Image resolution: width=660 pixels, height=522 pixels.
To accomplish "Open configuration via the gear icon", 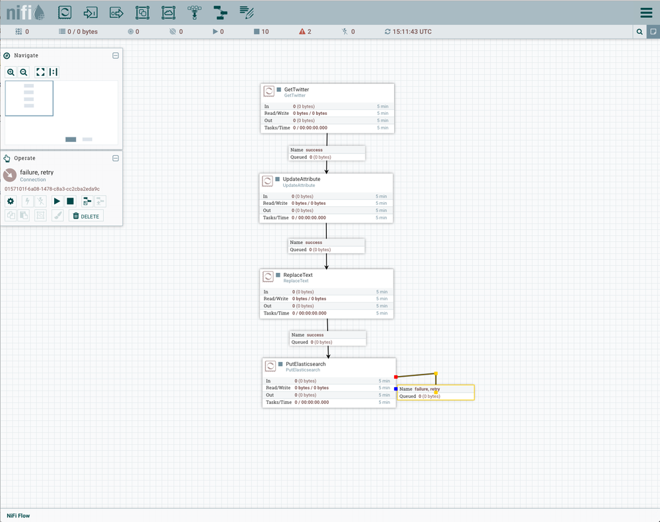I will pyautogui.click(x=11, y=202).
